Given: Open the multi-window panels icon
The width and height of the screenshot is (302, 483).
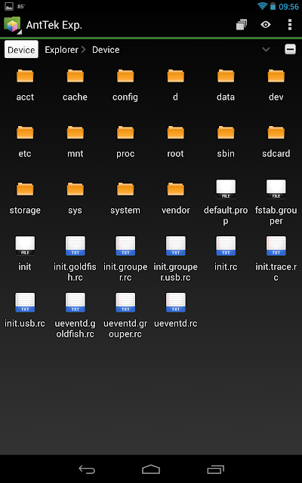Looking at the screenshot, I should (242, 25).
